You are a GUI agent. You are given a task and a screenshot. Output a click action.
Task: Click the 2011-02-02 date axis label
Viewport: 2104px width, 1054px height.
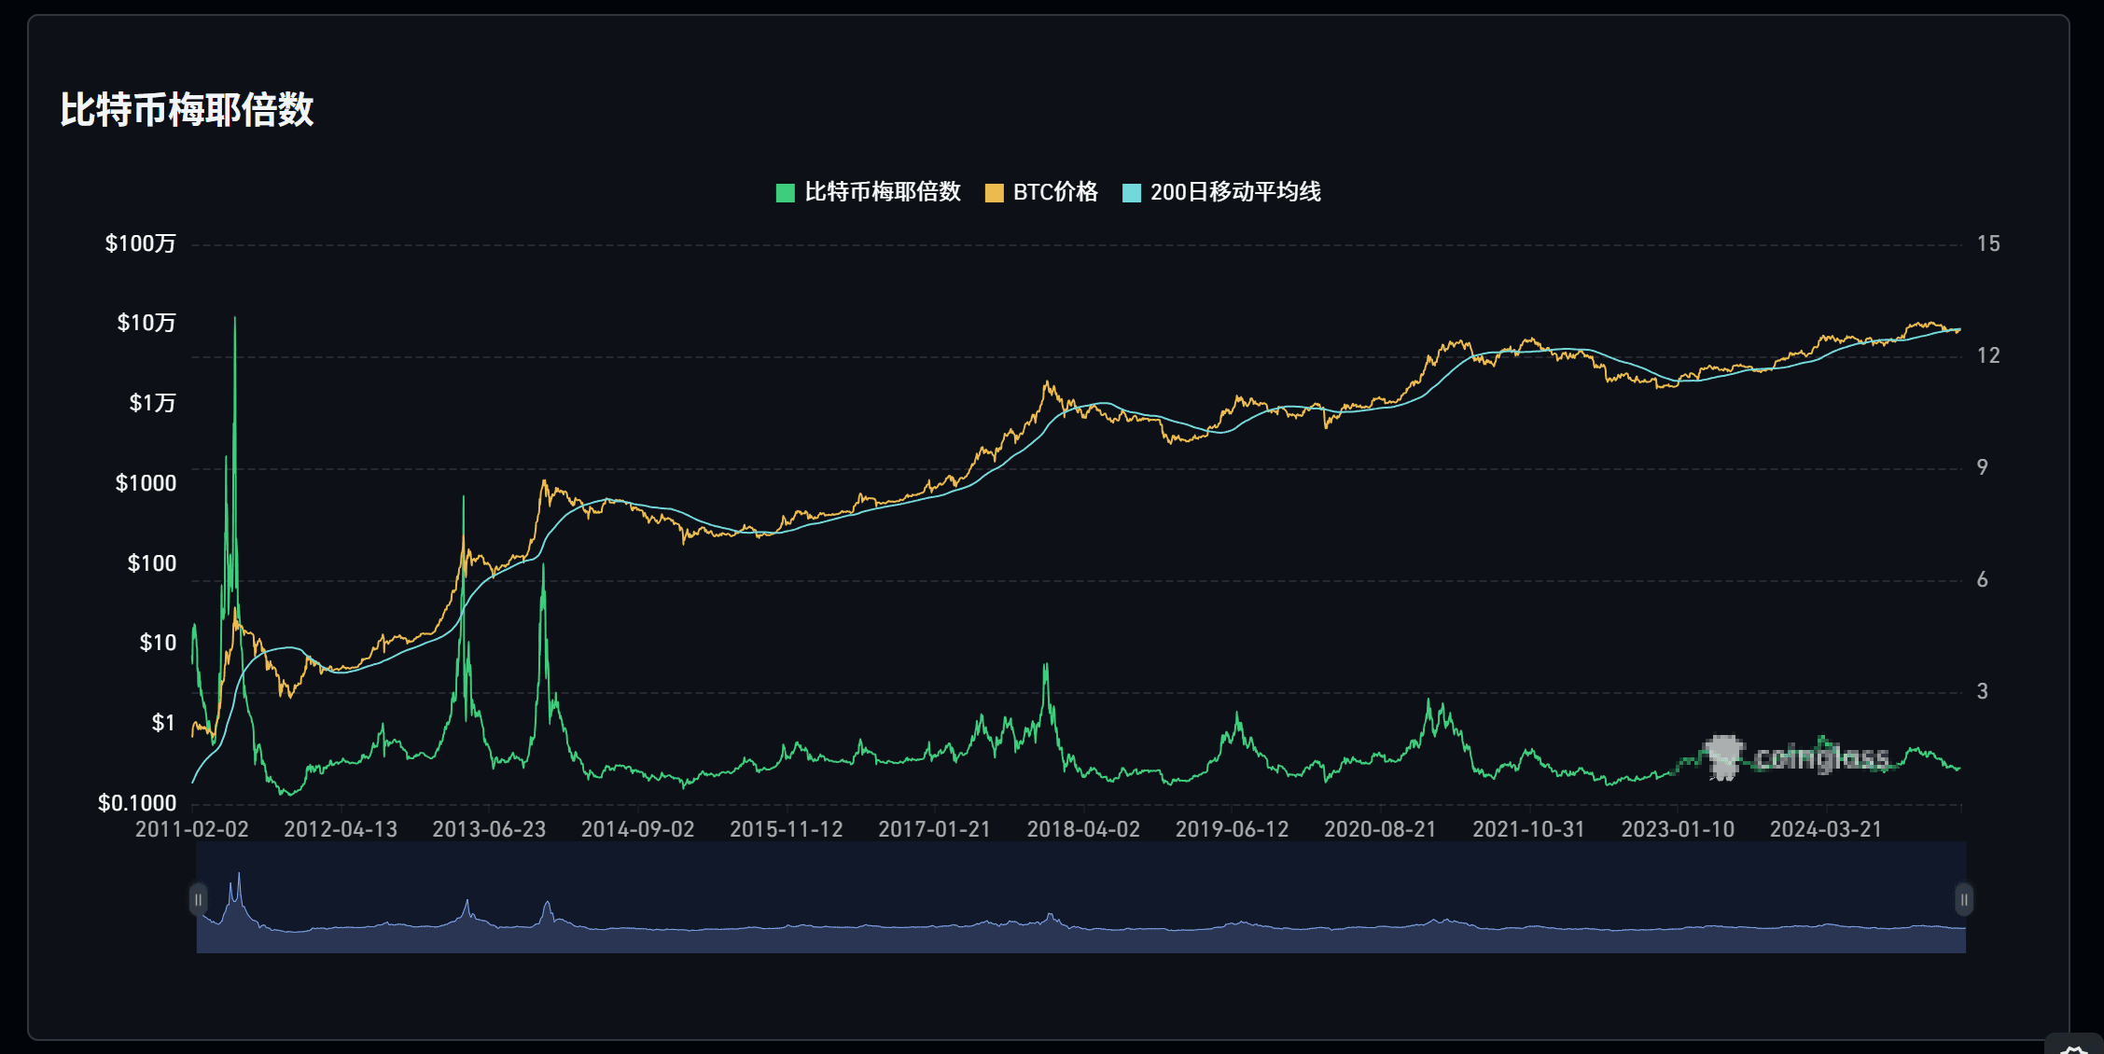click(x=191, y=829)
